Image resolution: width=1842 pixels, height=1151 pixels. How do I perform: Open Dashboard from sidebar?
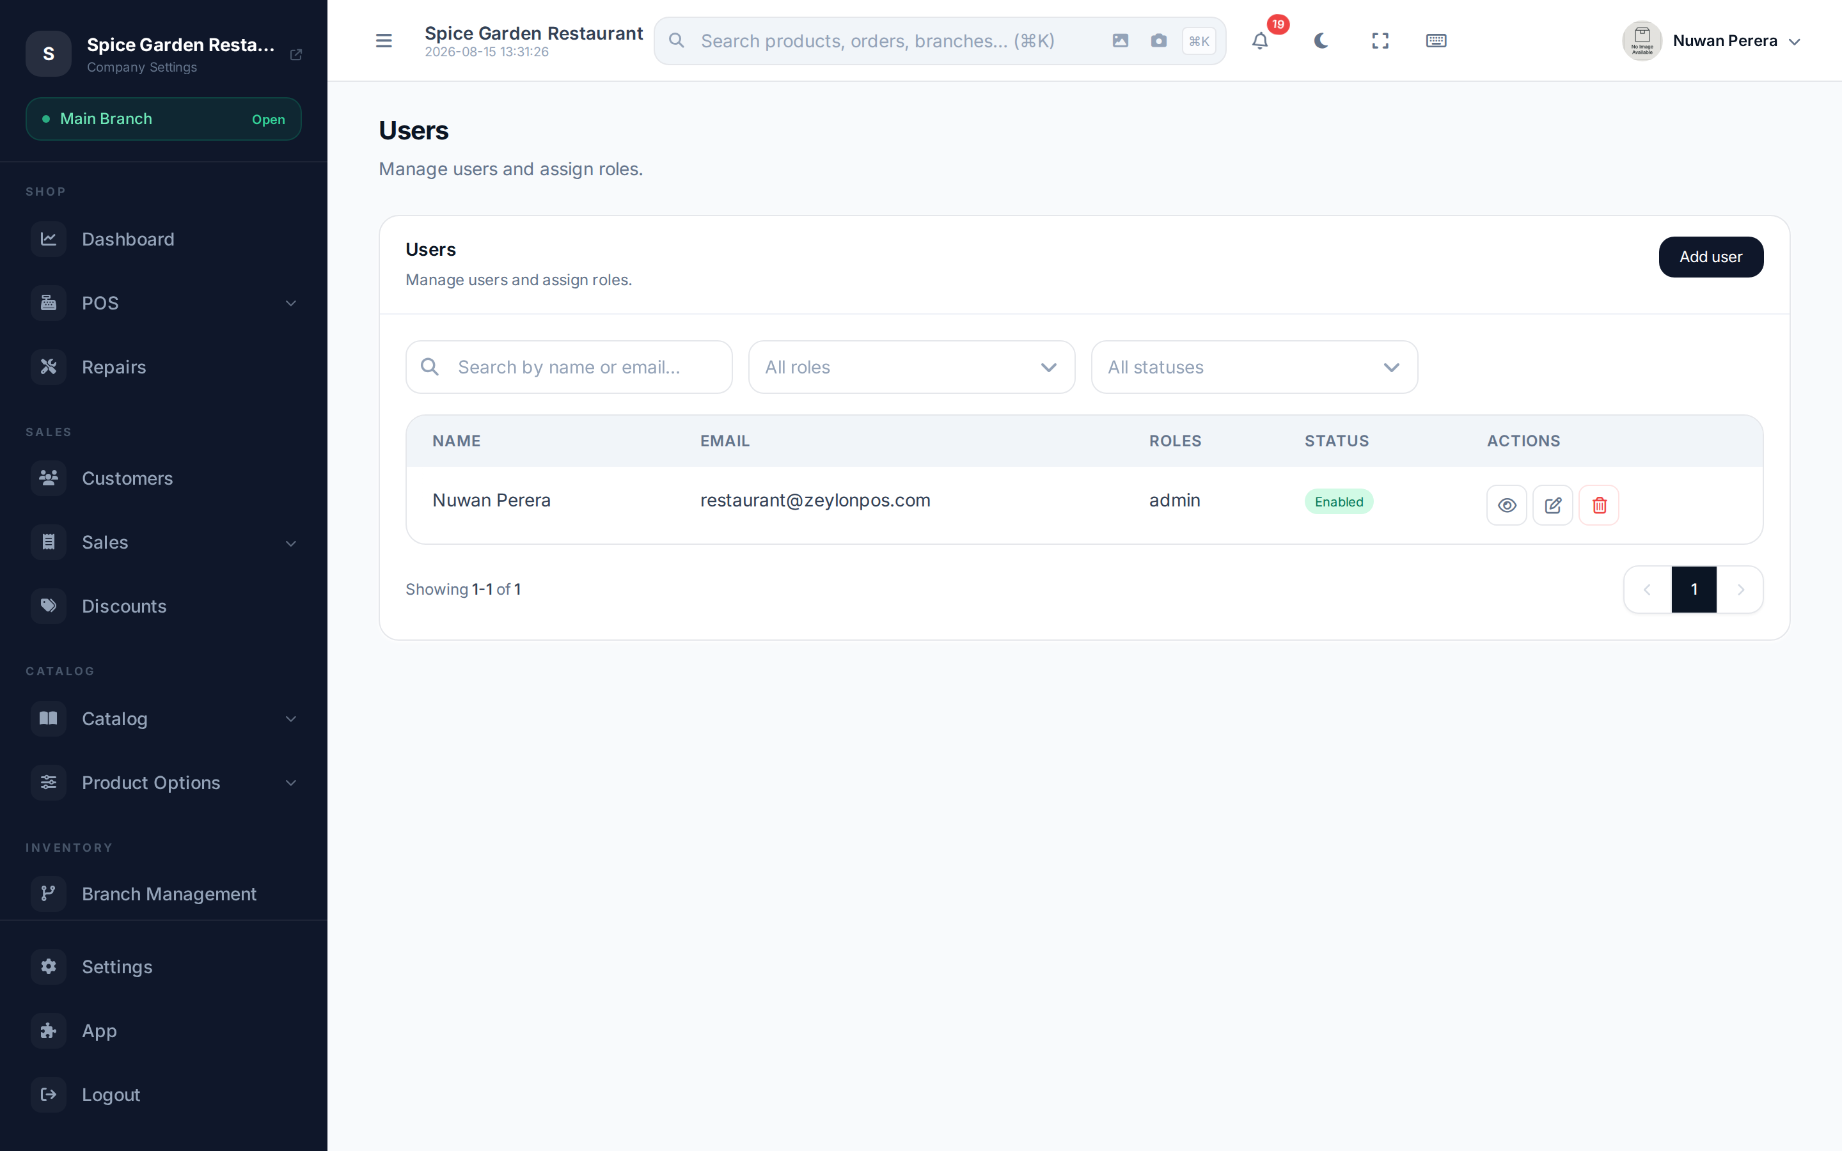[164, 239]
